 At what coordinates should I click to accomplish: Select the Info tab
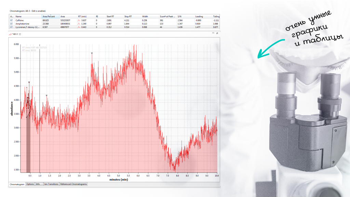38,184
